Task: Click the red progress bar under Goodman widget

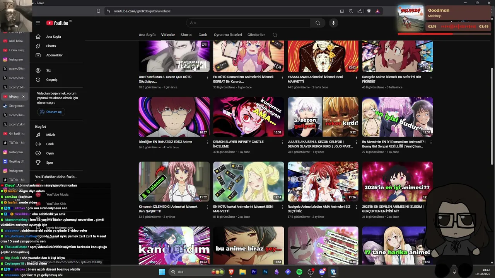Action: tap(444, 34)
